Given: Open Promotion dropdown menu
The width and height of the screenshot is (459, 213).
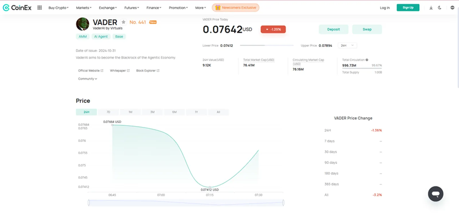Looking at the screenshot, I should [x=178, y=8].
